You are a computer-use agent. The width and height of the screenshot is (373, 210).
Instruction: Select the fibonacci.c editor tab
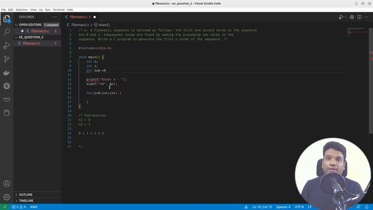pos(80,17)
